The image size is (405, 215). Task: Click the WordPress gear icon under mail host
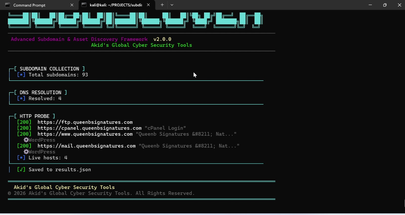26,152
